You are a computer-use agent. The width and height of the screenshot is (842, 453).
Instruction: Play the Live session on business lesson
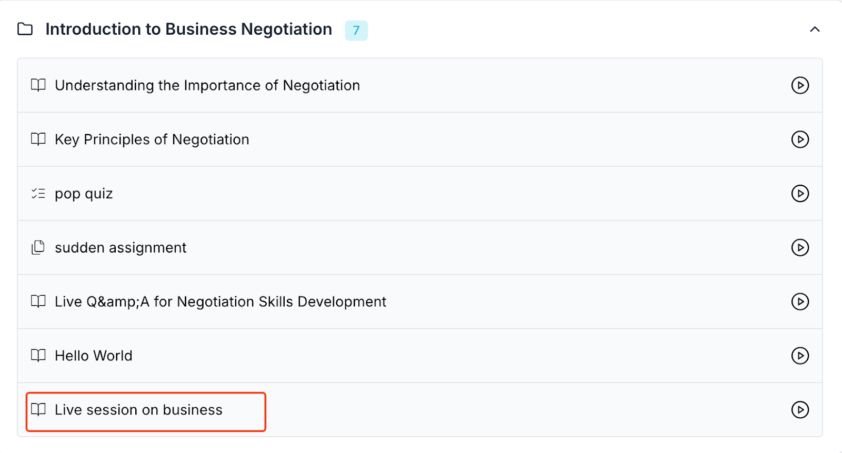(800, 410)
